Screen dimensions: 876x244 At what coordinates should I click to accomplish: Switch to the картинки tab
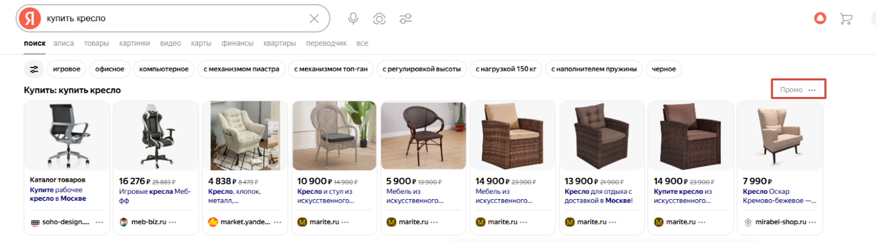(x=134, y=43)
